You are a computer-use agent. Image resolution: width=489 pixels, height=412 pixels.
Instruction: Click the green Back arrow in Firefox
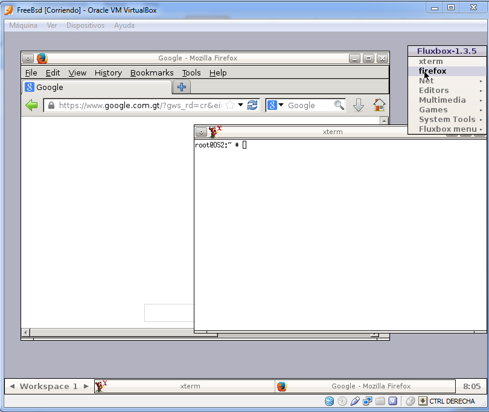pyautogui.click(x=31, y=105)
